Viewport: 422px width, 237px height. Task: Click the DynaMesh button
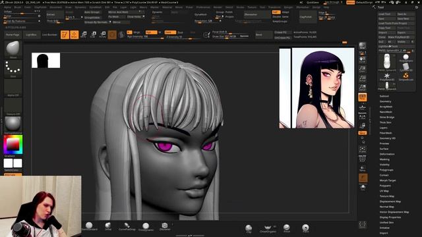200,14
